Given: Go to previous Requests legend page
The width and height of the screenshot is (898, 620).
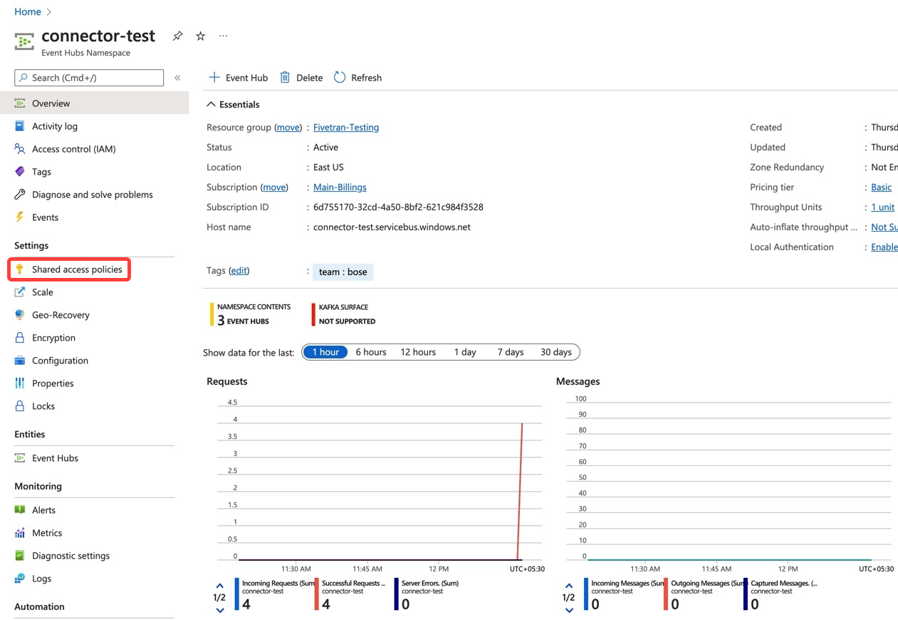Looking at the screenshot, I should (219, 587).
